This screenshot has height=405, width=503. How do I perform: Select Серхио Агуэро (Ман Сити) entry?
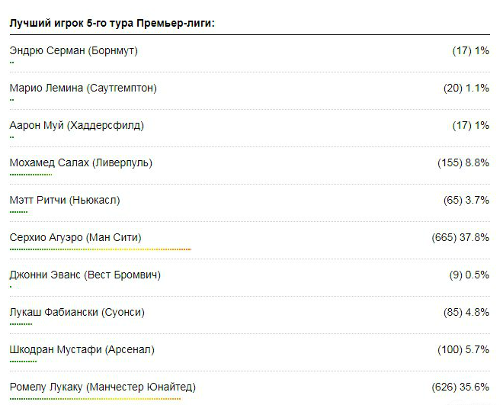point(75,237)
